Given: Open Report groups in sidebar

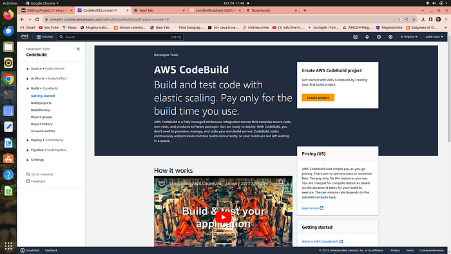Looking at the screenshot, I should tap(42, 117).
